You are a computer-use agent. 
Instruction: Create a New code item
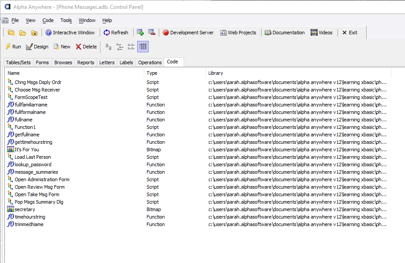point(62,47)
